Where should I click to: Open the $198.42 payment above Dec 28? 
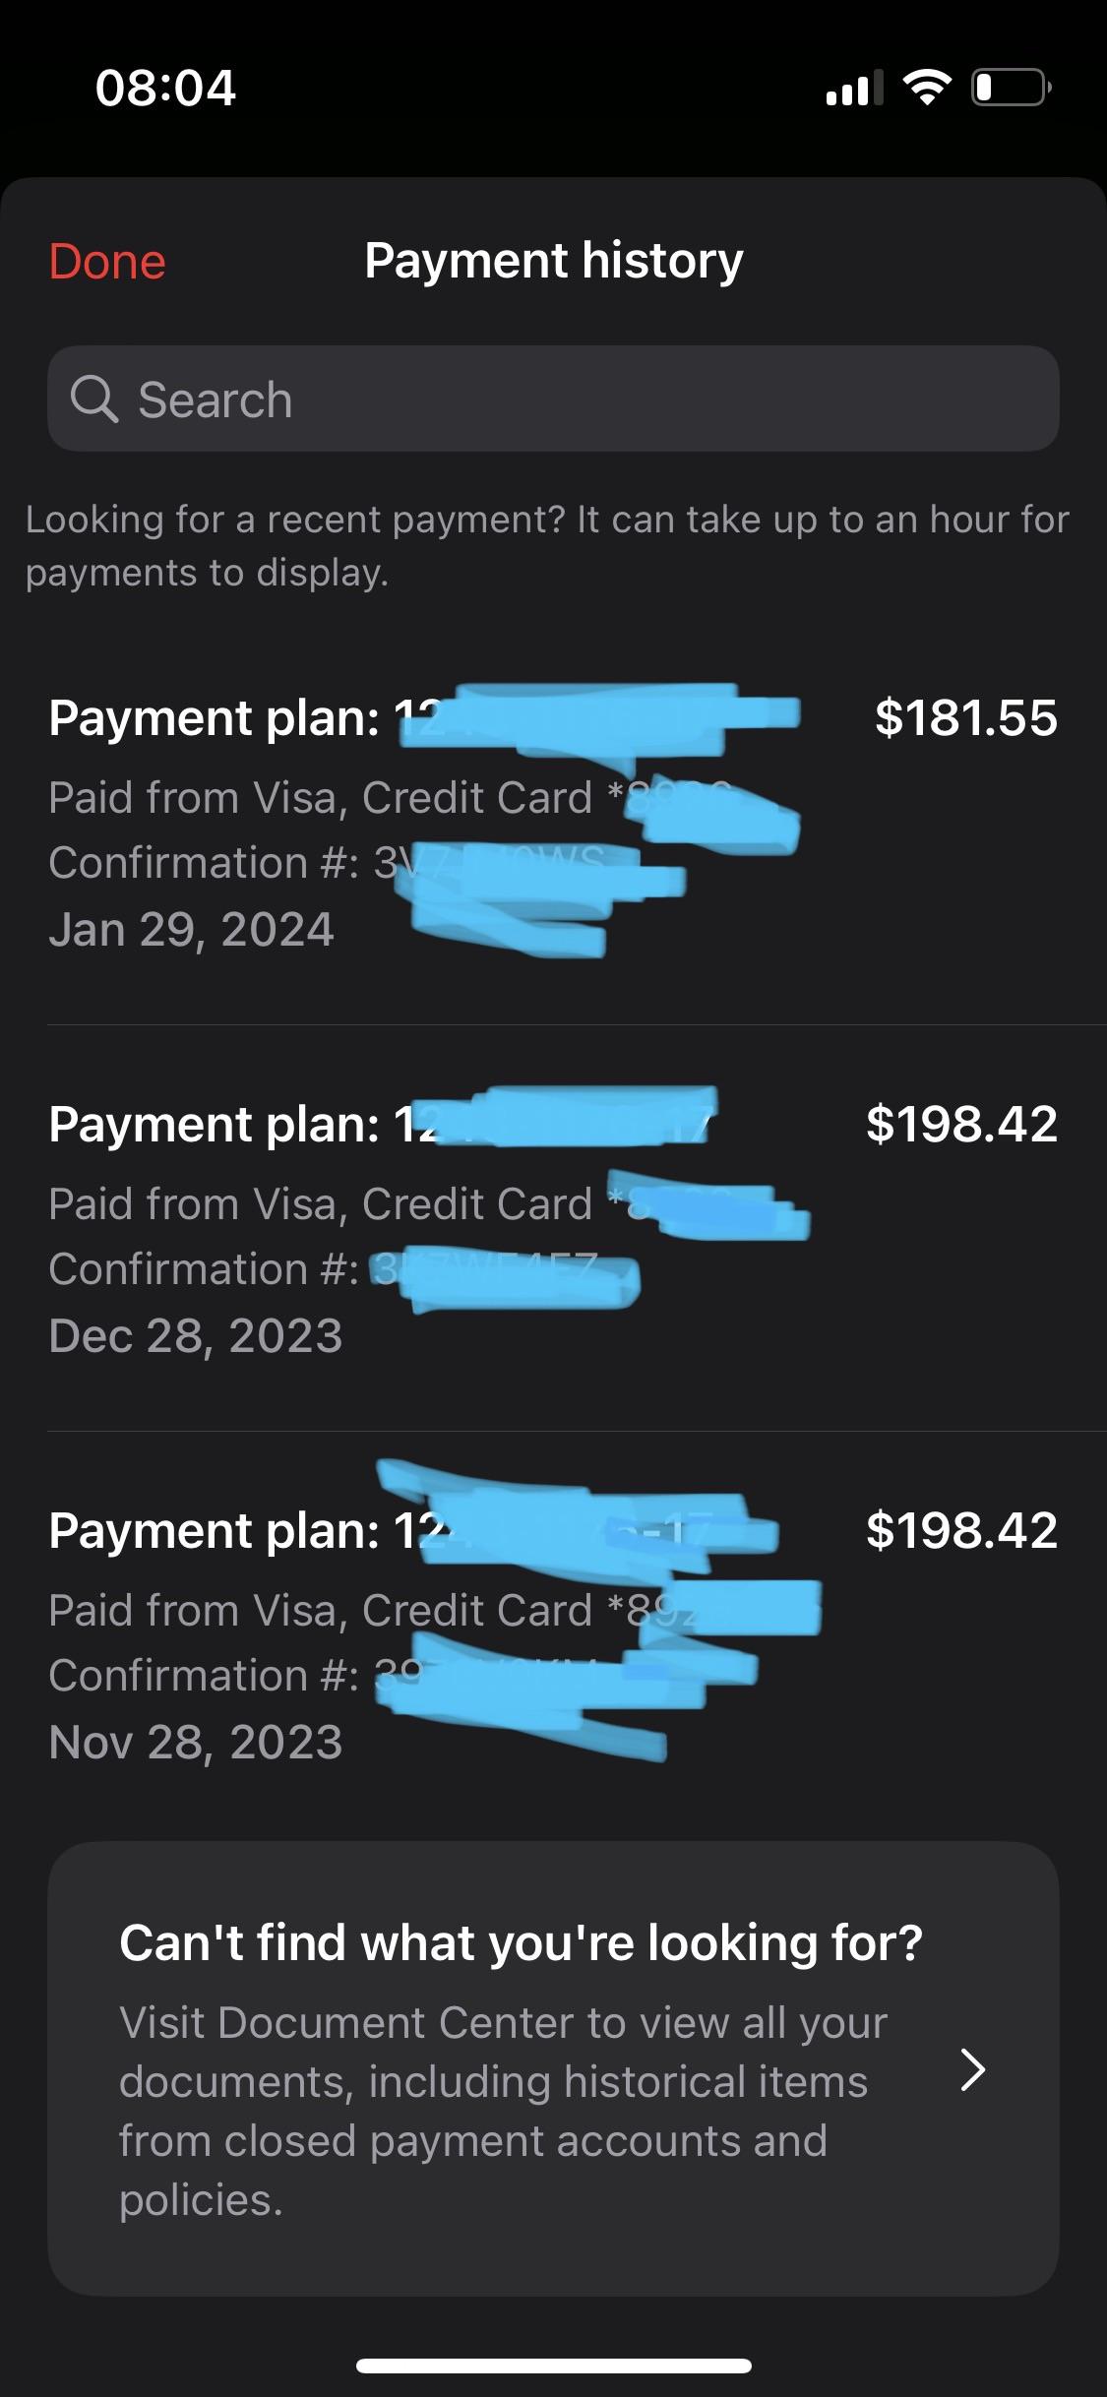pos(961,1124)
